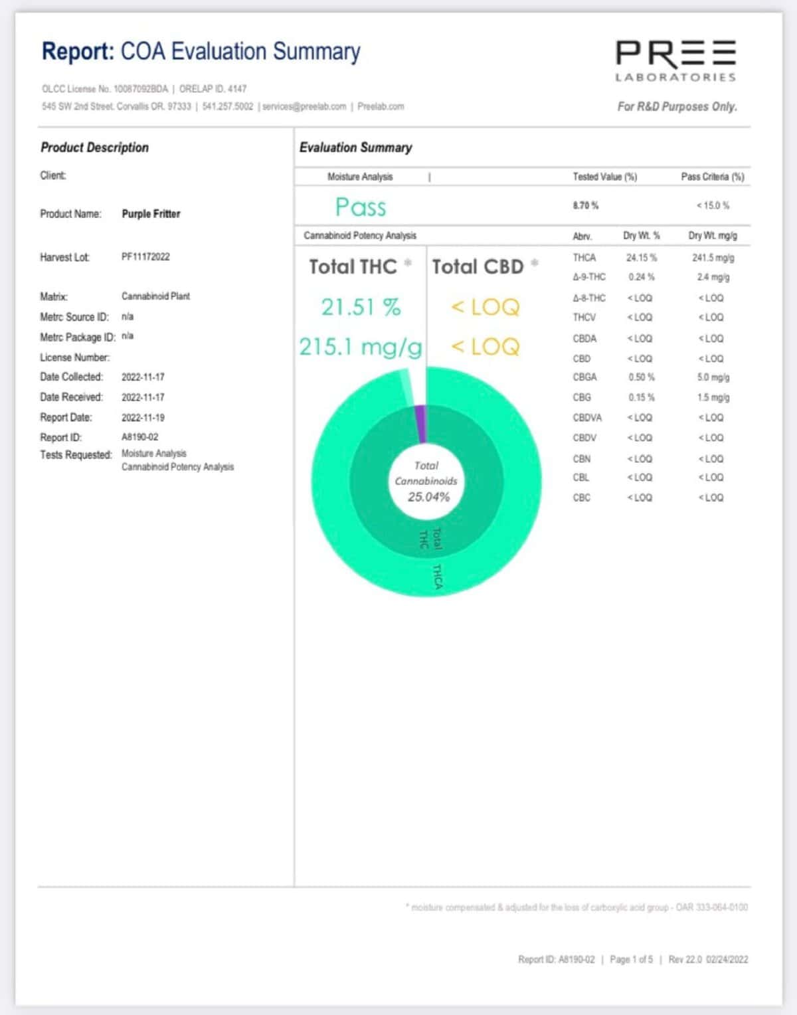The image size is (797, 1015).
Task: Select the harvest lot PF11172022
Action: [145, 257]
